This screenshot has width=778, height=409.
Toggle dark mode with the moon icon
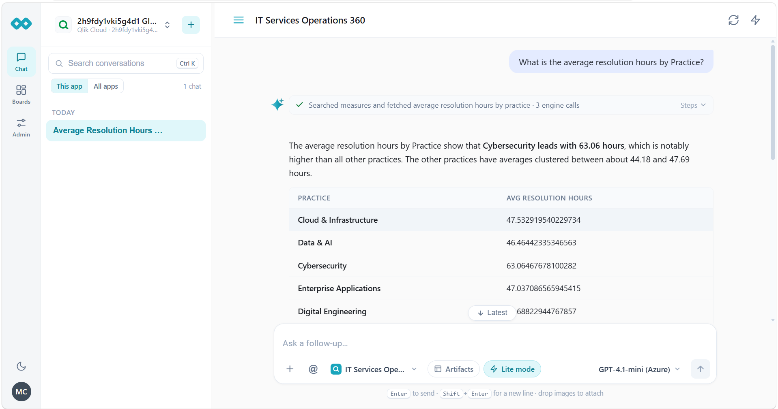(21, 366)
